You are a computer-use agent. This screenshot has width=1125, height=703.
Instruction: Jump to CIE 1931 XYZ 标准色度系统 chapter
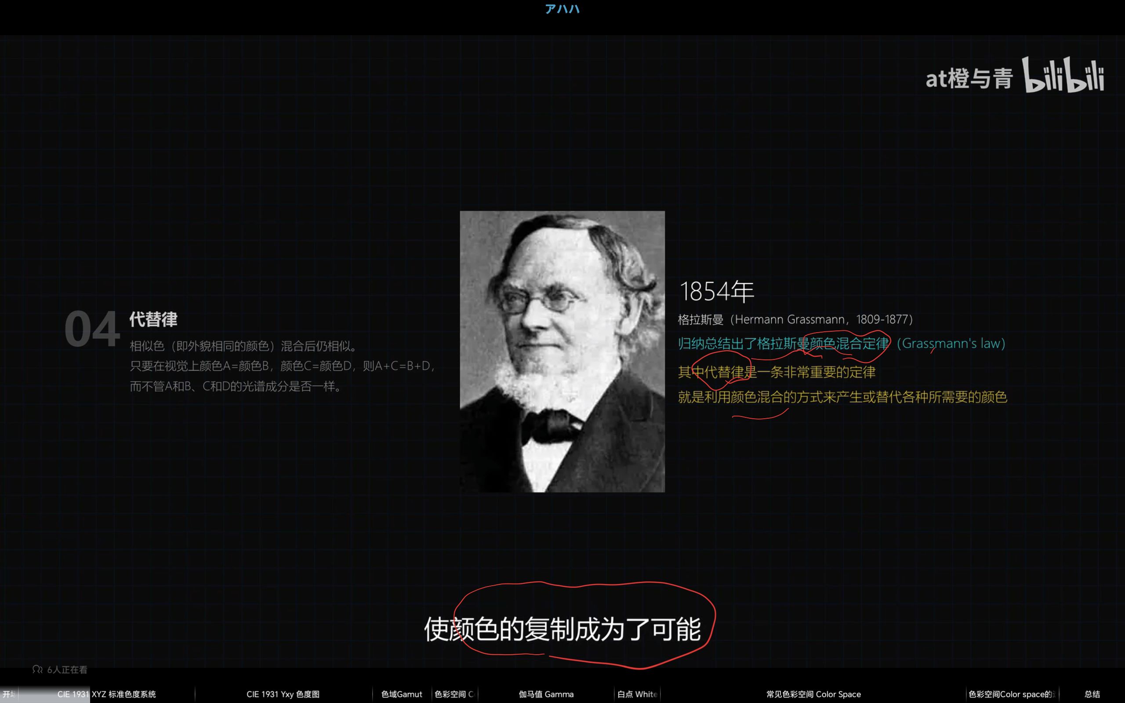click(106, 694)
